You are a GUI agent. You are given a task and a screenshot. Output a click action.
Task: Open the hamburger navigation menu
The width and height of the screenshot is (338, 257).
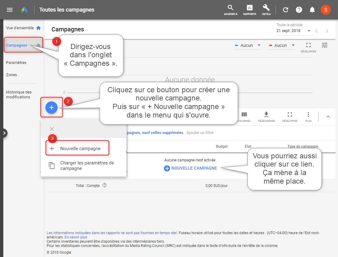10,10
